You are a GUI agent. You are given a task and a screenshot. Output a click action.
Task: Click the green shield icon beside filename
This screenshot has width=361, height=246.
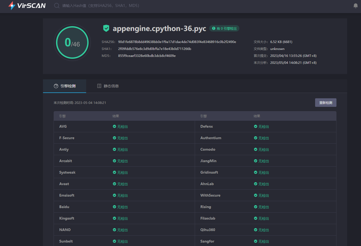click(x=106, y=28)
